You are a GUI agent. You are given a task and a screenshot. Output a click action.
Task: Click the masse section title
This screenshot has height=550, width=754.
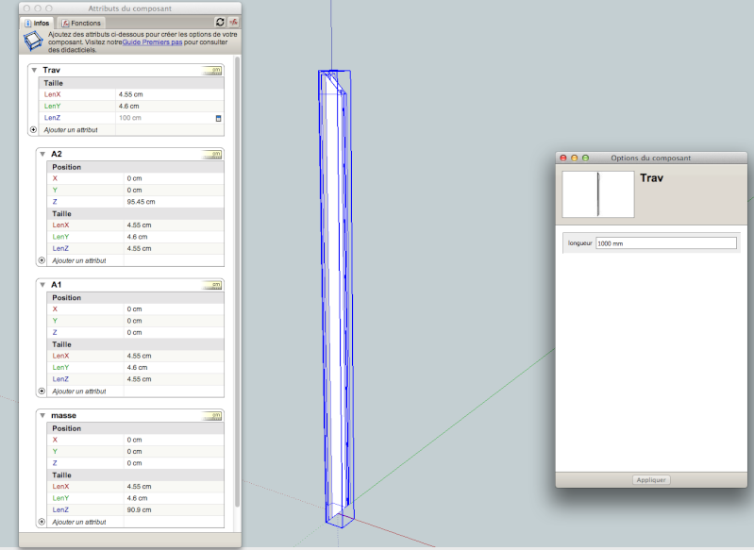[x=63, y=415]
